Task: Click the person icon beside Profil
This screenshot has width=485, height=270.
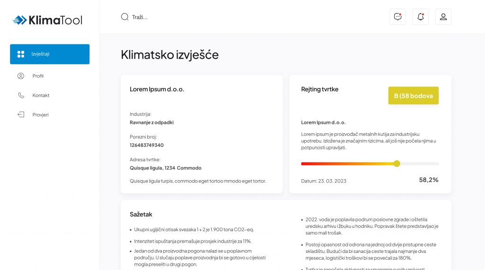Action: pos(21,76)
